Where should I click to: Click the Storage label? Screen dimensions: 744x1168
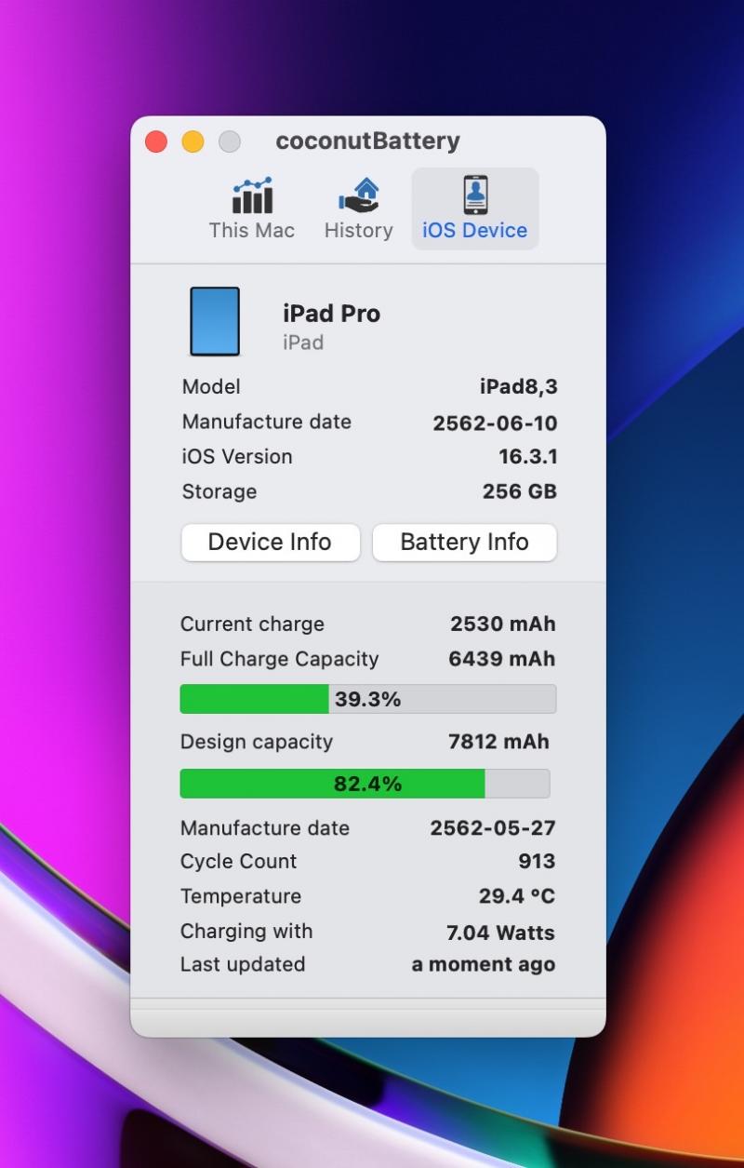(x=219, y=491)
